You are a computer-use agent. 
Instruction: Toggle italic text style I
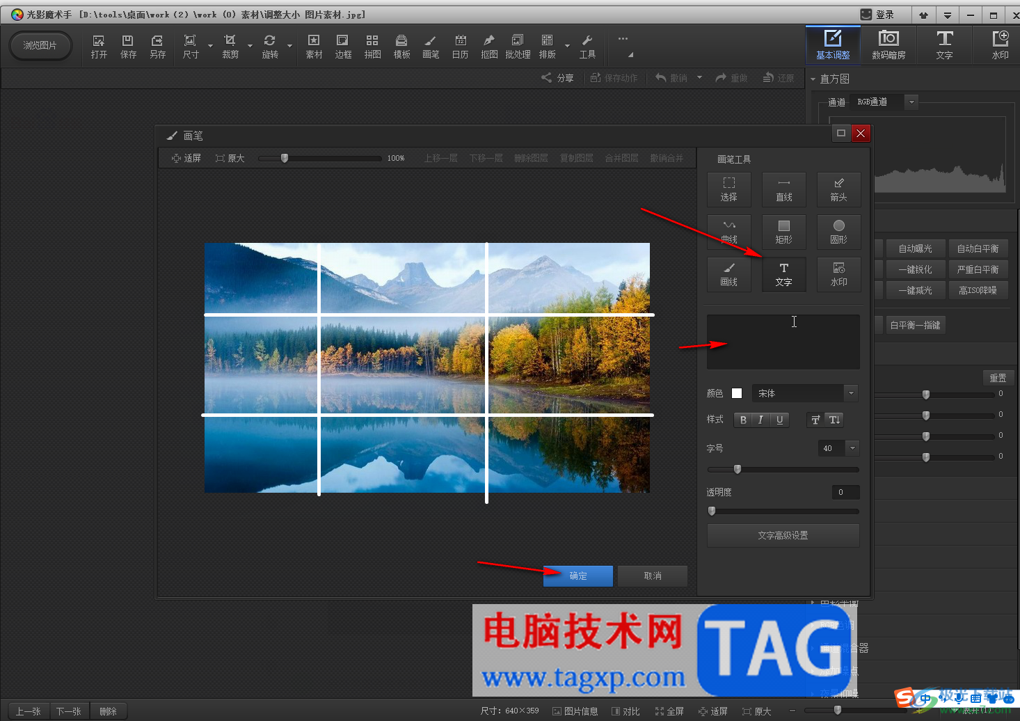click(761, 420)
